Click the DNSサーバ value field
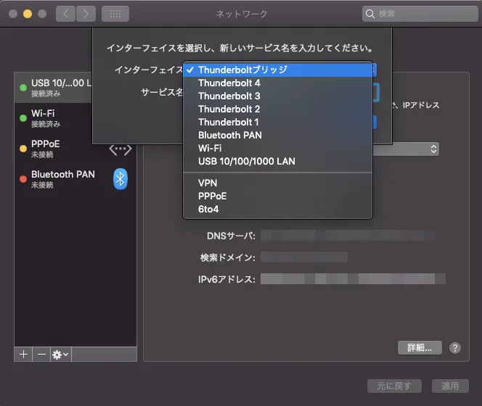Screen dimensions: 482x406 tap(348, 236)
